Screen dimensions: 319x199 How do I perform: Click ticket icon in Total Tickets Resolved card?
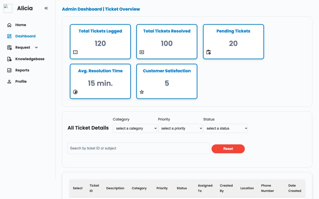pyautogui.click(x=142, y=52)
